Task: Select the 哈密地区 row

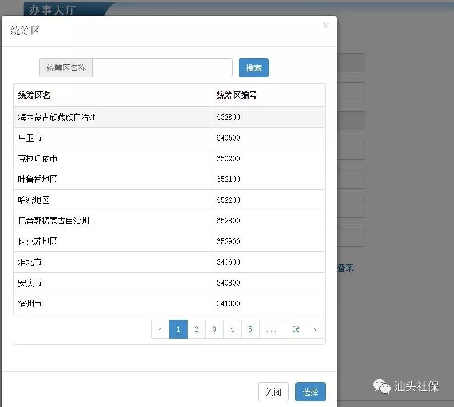Action: click(169, 200)
